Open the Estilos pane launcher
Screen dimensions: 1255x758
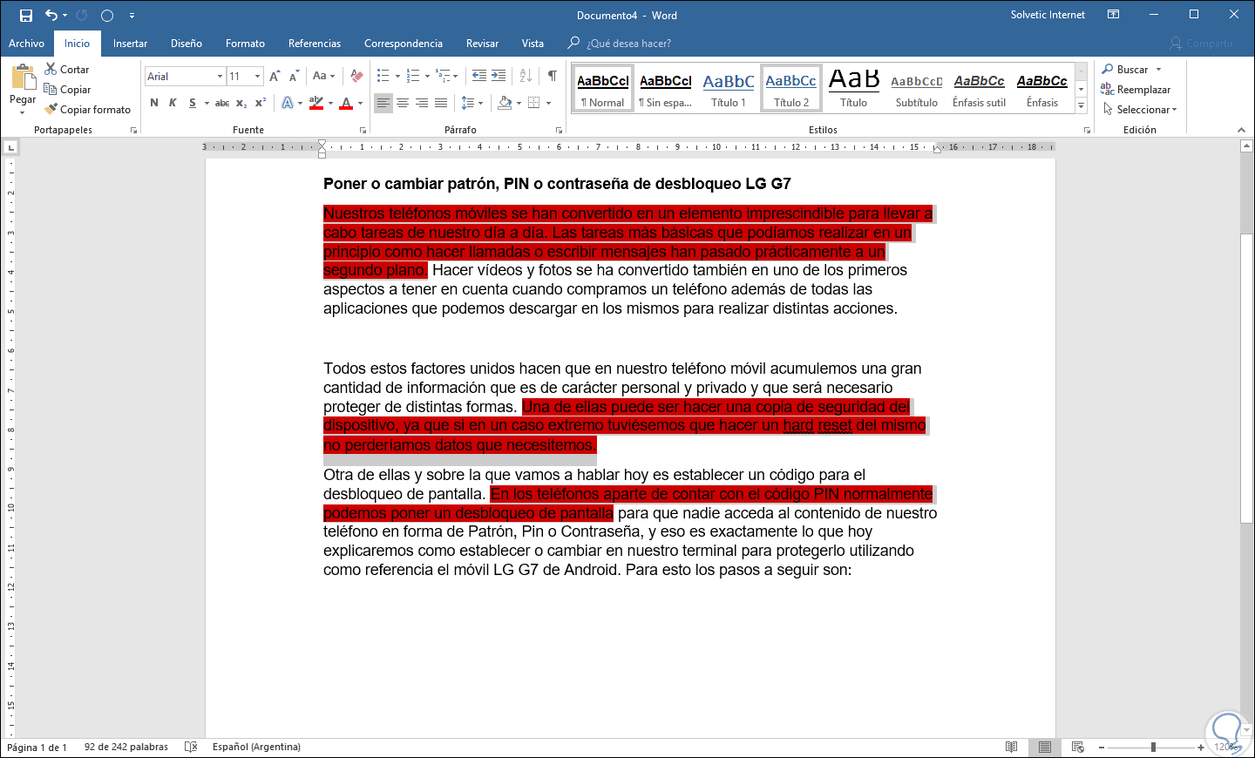pyautogui.click(x=1087, y=131)
